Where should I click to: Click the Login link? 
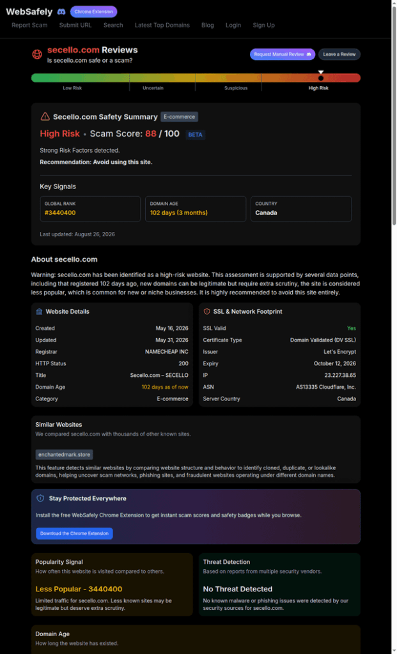click(233, 25)
